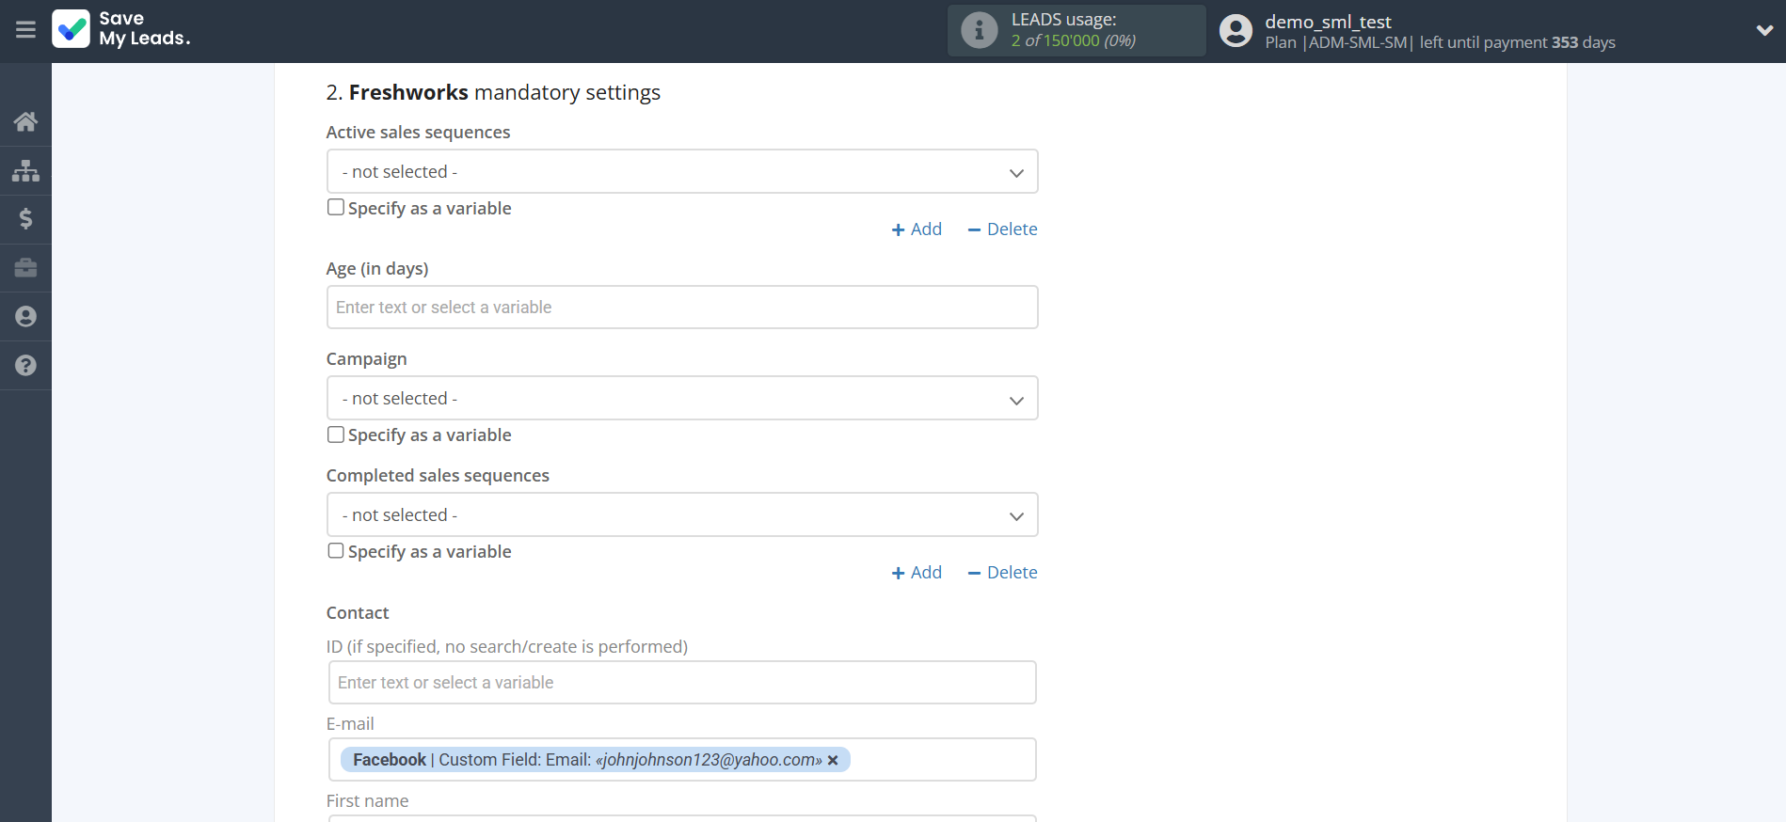Screen dimensions: 1786x822
Task: Open the profile icon in sidebar
Action: pos(25,317)
